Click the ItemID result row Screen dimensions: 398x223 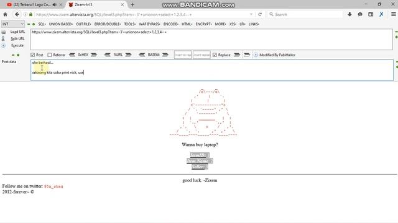200,155
